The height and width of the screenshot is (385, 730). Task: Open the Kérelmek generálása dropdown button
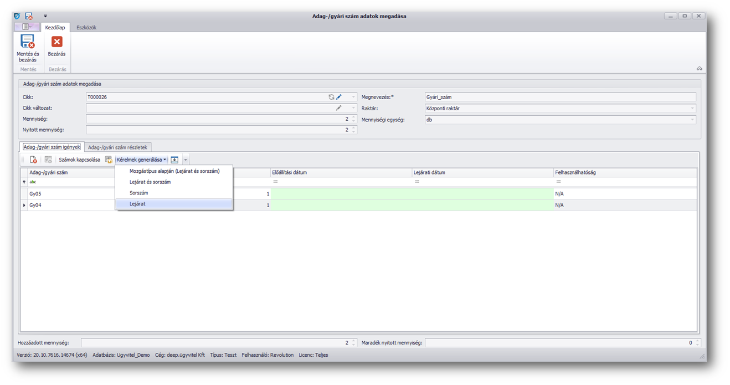[142, 160]
